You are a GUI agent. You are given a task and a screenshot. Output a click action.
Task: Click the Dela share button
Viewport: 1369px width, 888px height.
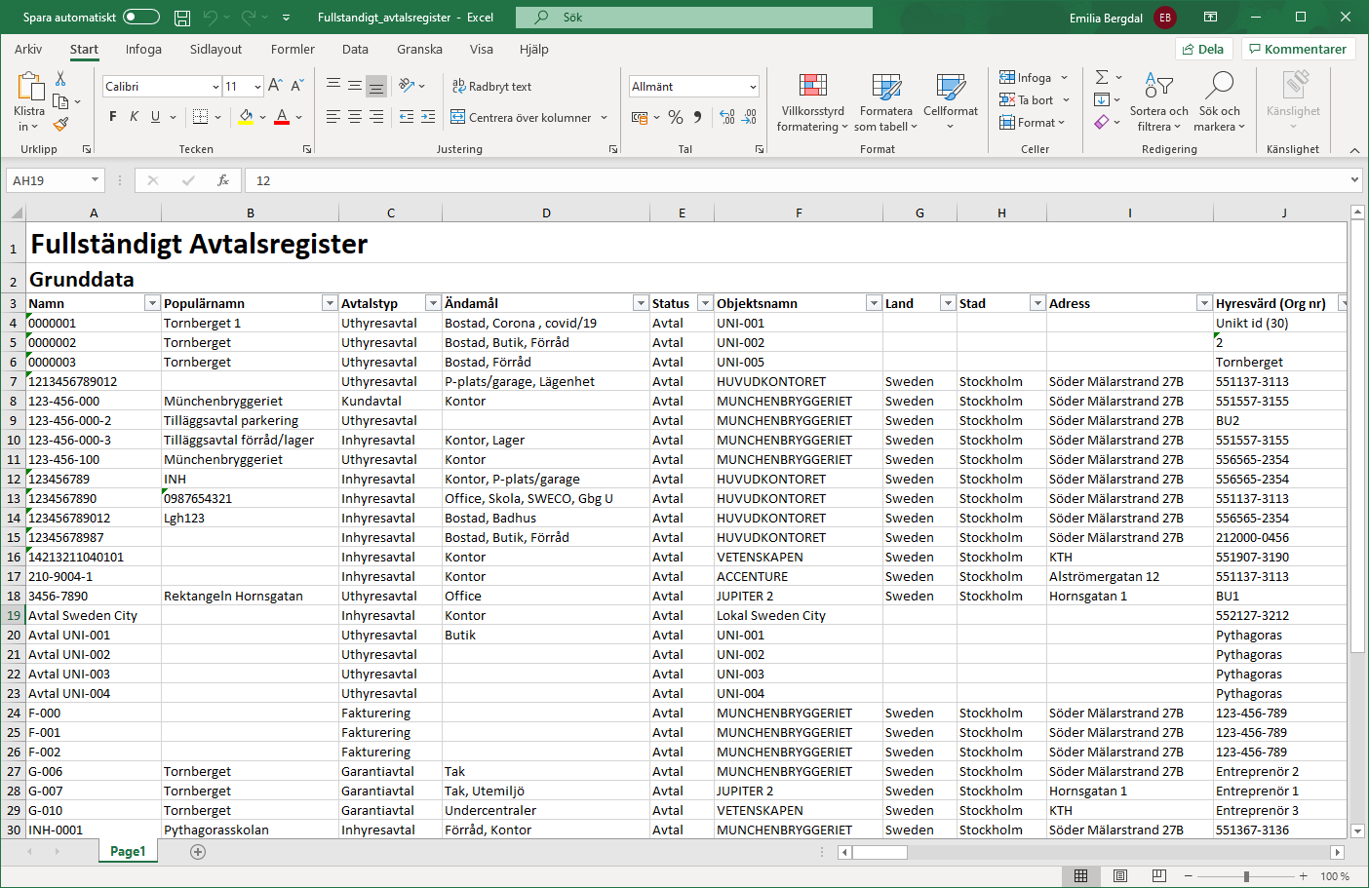(1203, 50)
